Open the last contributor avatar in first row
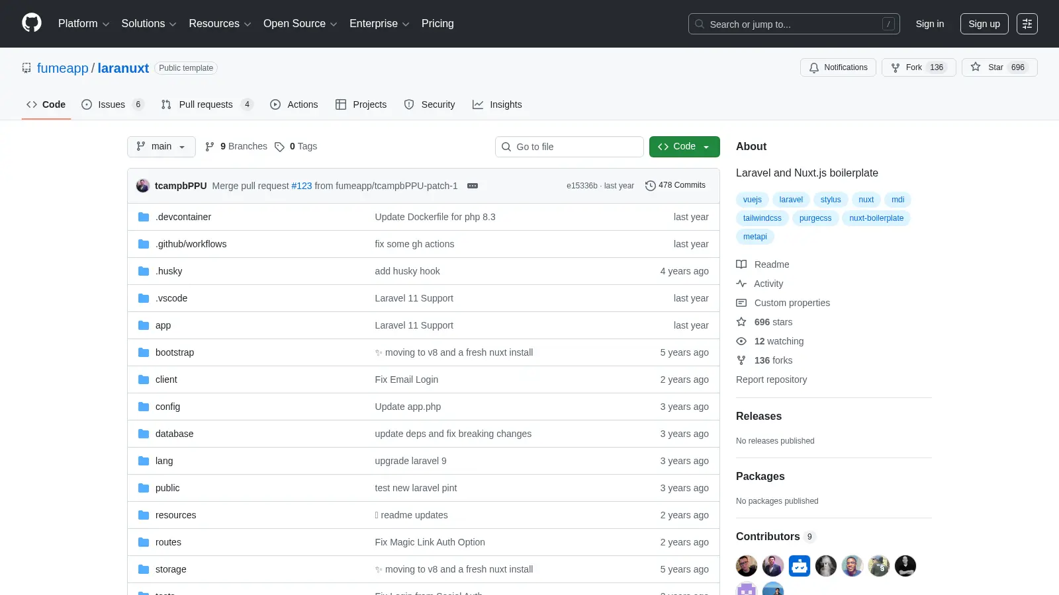1059x595 pixels. 905,566
